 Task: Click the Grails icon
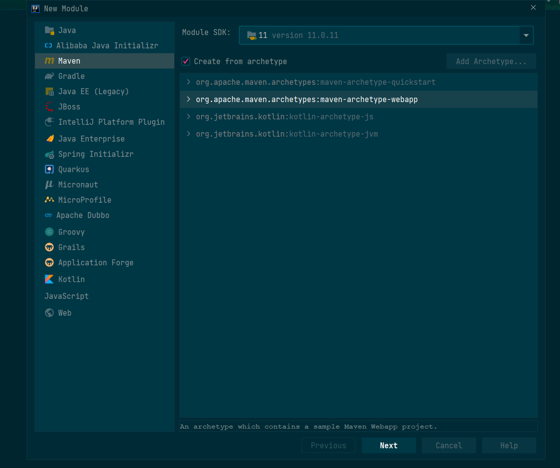(x=49, y=248)
